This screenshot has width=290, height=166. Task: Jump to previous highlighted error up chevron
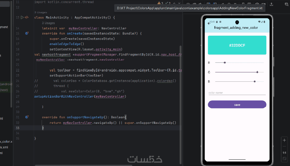coord(174,3)
